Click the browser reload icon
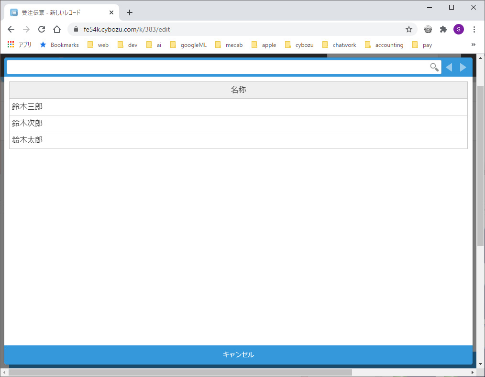485x377 pixels. click(x=42, y=29)
